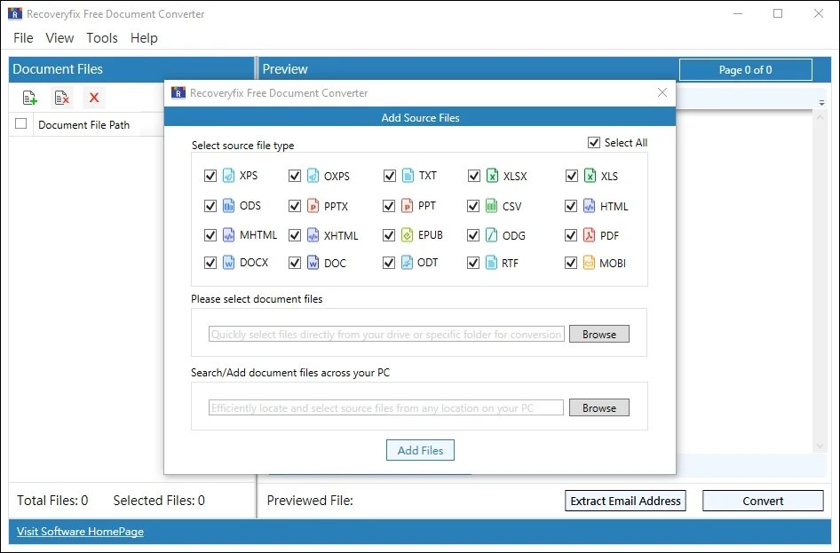The height and width of the screenshot is (553, 840).
Task: Uncheck the TXT checkbox
Action: coord(390,176)
